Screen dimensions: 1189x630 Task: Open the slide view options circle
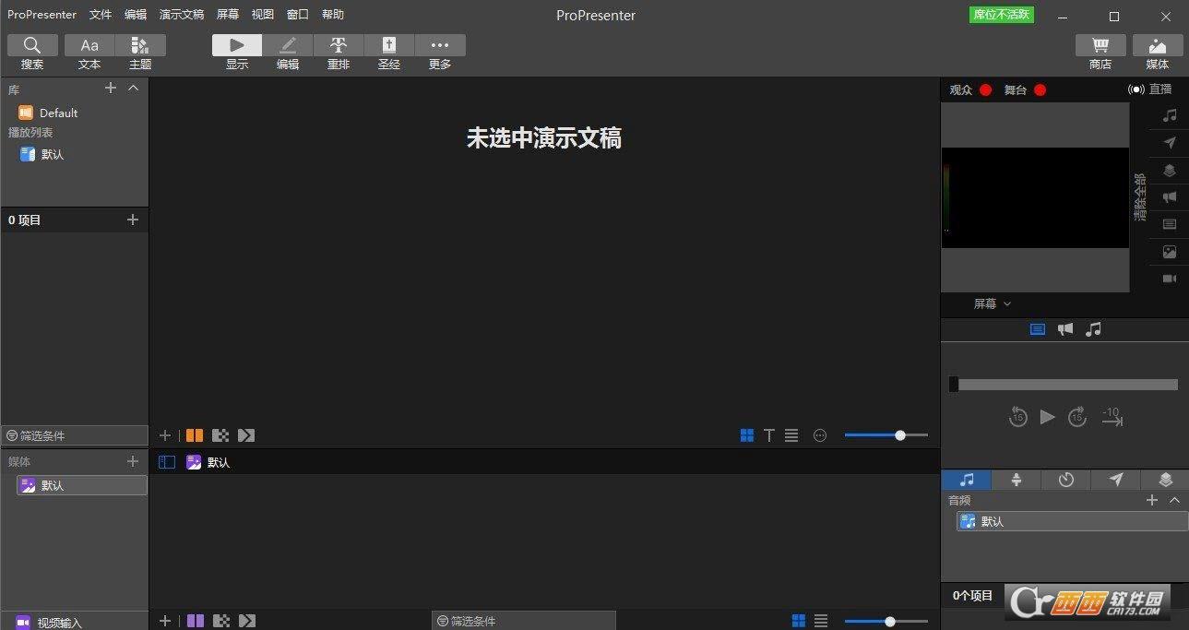820,435
